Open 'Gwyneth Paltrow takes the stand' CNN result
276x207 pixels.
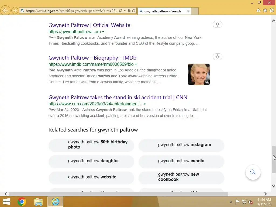tap(118, 97)
